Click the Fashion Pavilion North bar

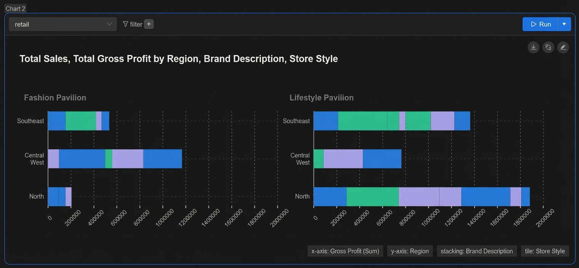point(60,196)
